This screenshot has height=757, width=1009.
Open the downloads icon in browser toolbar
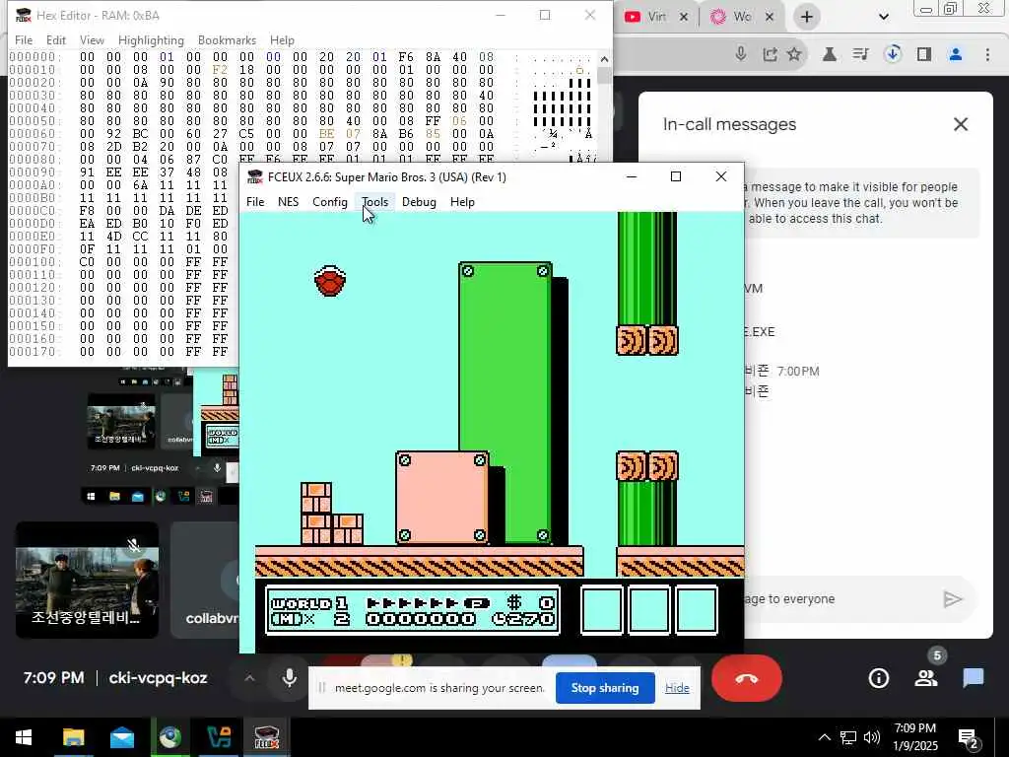click(892, 54)
